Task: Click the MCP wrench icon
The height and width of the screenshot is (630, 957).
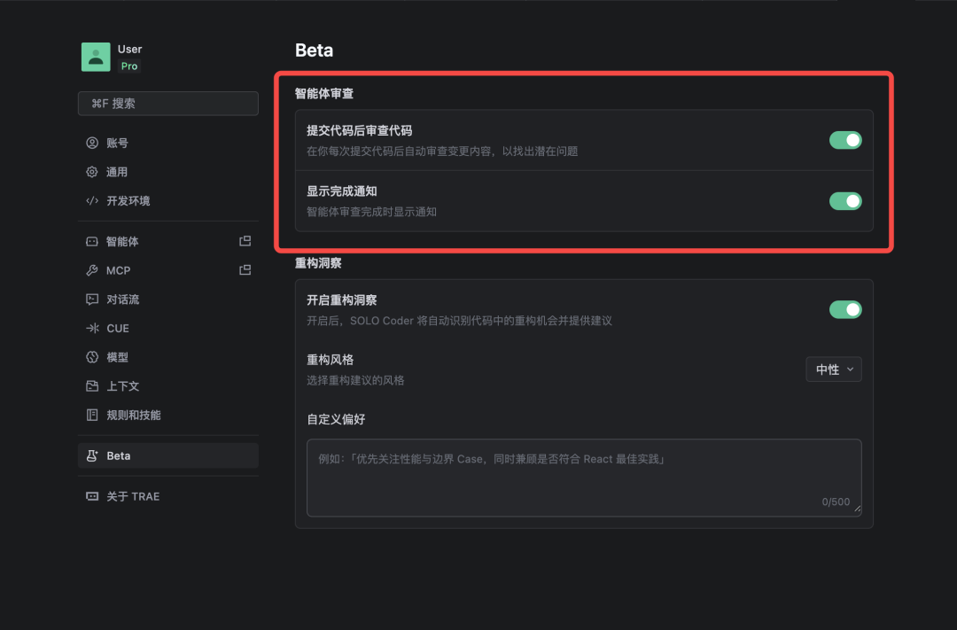Action: pos(92,270)
